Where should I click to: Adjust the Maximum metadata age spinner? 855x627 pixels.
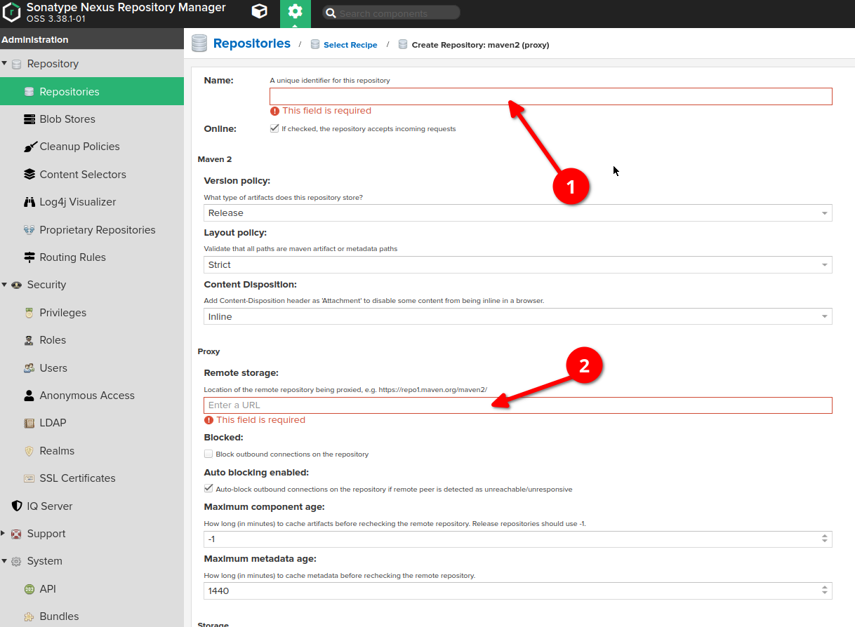[x=825, y=591]
